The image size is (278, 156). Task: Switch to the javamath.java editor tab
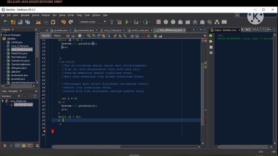[x=60, y=30]
